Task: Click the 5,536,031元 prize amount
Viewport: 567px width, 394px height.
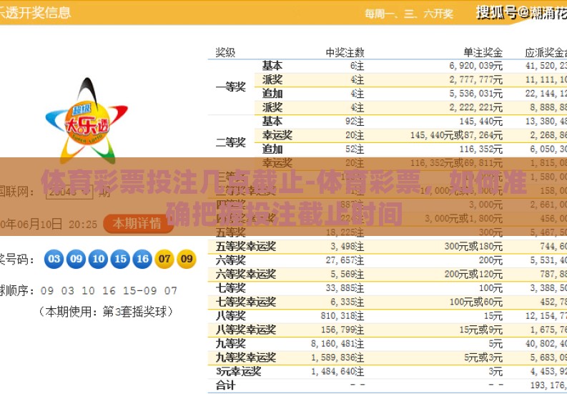Action: (x=476, y=94)
